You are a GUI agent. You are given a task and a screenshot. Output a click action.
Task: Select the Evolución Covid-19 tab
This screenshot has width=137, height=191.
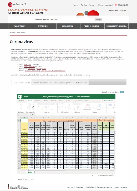click(22, 83)
